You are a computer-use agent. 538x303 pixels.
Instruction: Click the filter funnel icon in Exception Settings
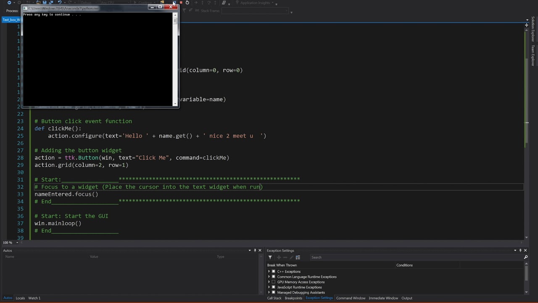click(x=270, y=258)
